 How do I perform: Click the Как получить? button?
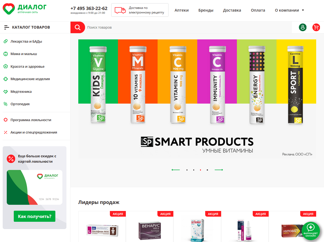click(35, 216)
